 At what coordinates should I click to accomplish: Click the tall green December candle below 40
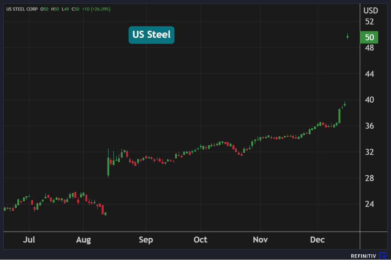click(x=339, y=116)
